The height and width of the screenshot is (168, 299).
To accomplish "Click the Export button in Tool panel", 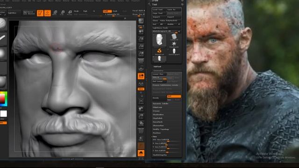I will click(x=174, y=17).
